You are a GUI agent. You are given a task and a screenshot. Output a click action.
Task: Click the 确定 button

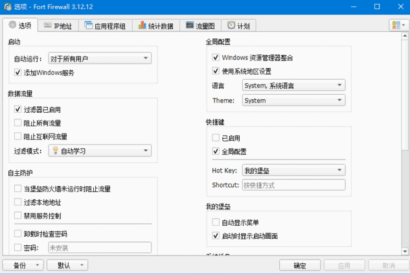(x=300, y=265)
